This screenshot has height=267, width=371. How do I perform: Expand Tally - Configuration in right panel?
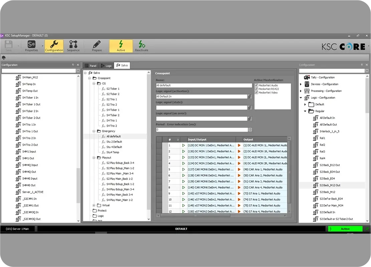point(301,77)
